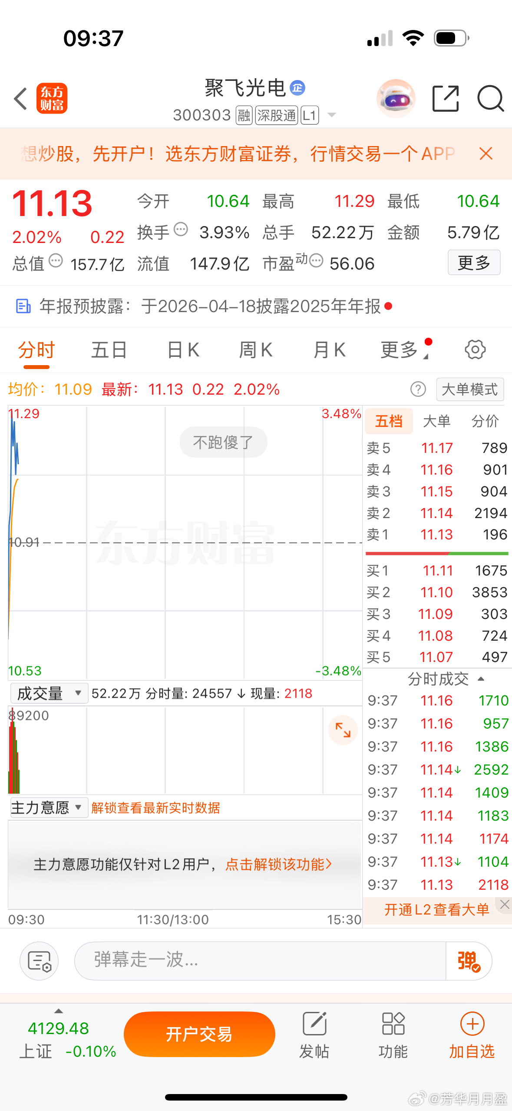
Task: Tap the info icon beside 换手
Action: pos(181,229)
